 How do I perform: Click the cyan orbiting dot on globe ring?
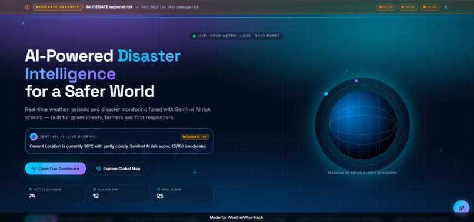coord(326,93)
